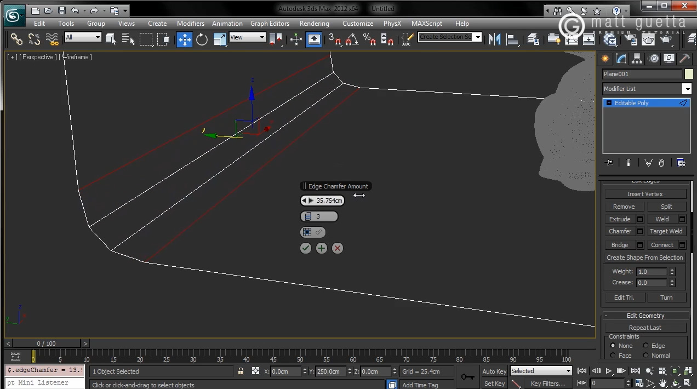The image size is (697, 389).
Task: Select the Normal constraint radio
Action: click(x=645, y=356)
